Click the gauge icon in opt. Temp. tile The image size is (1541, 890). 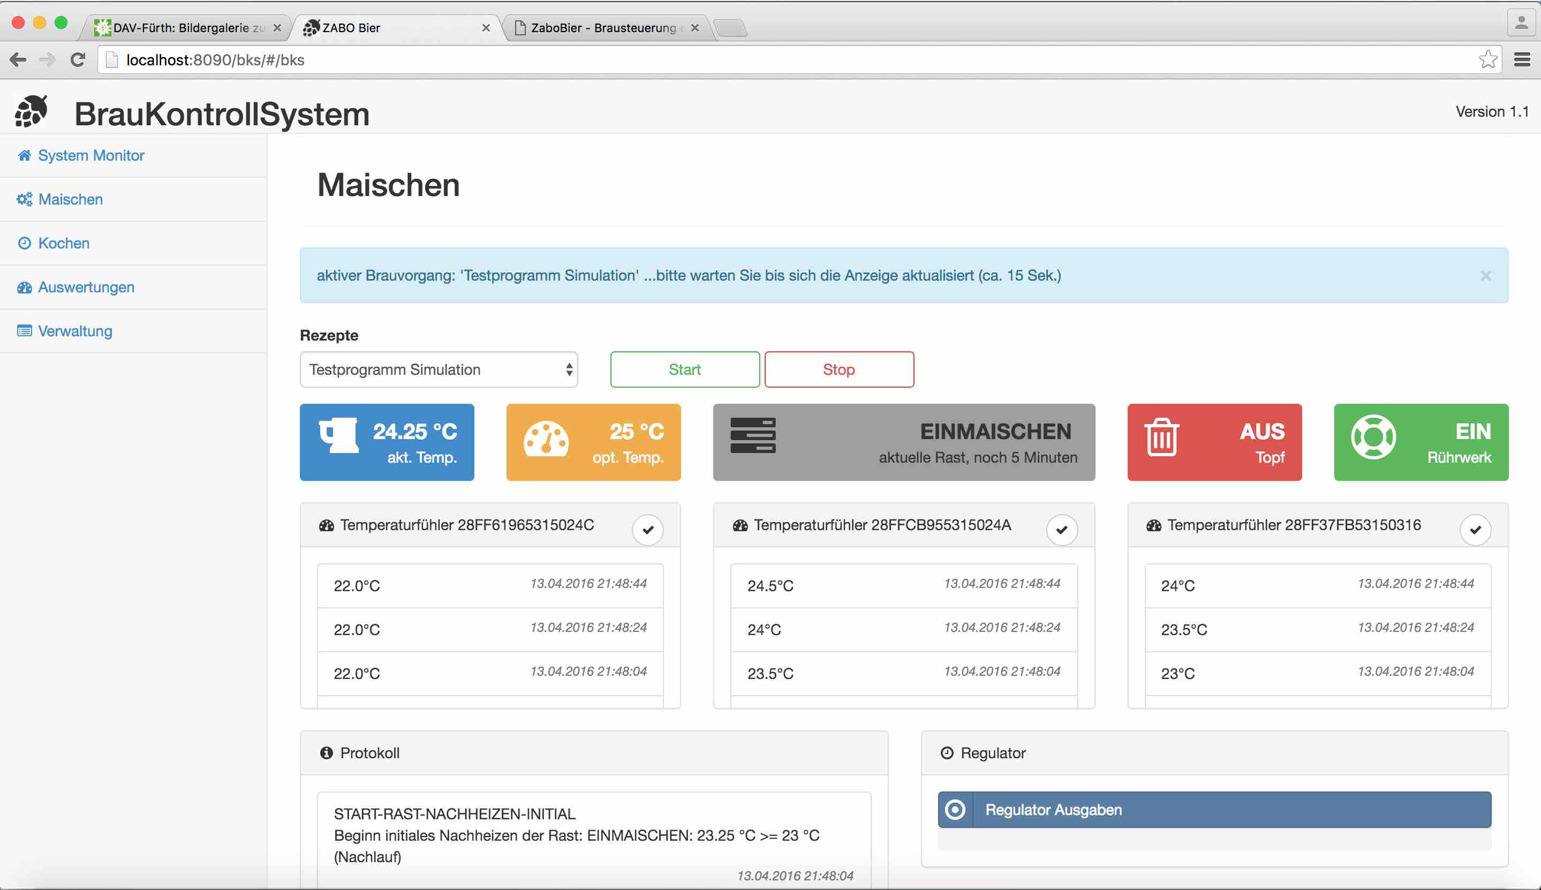coord(546,438)
